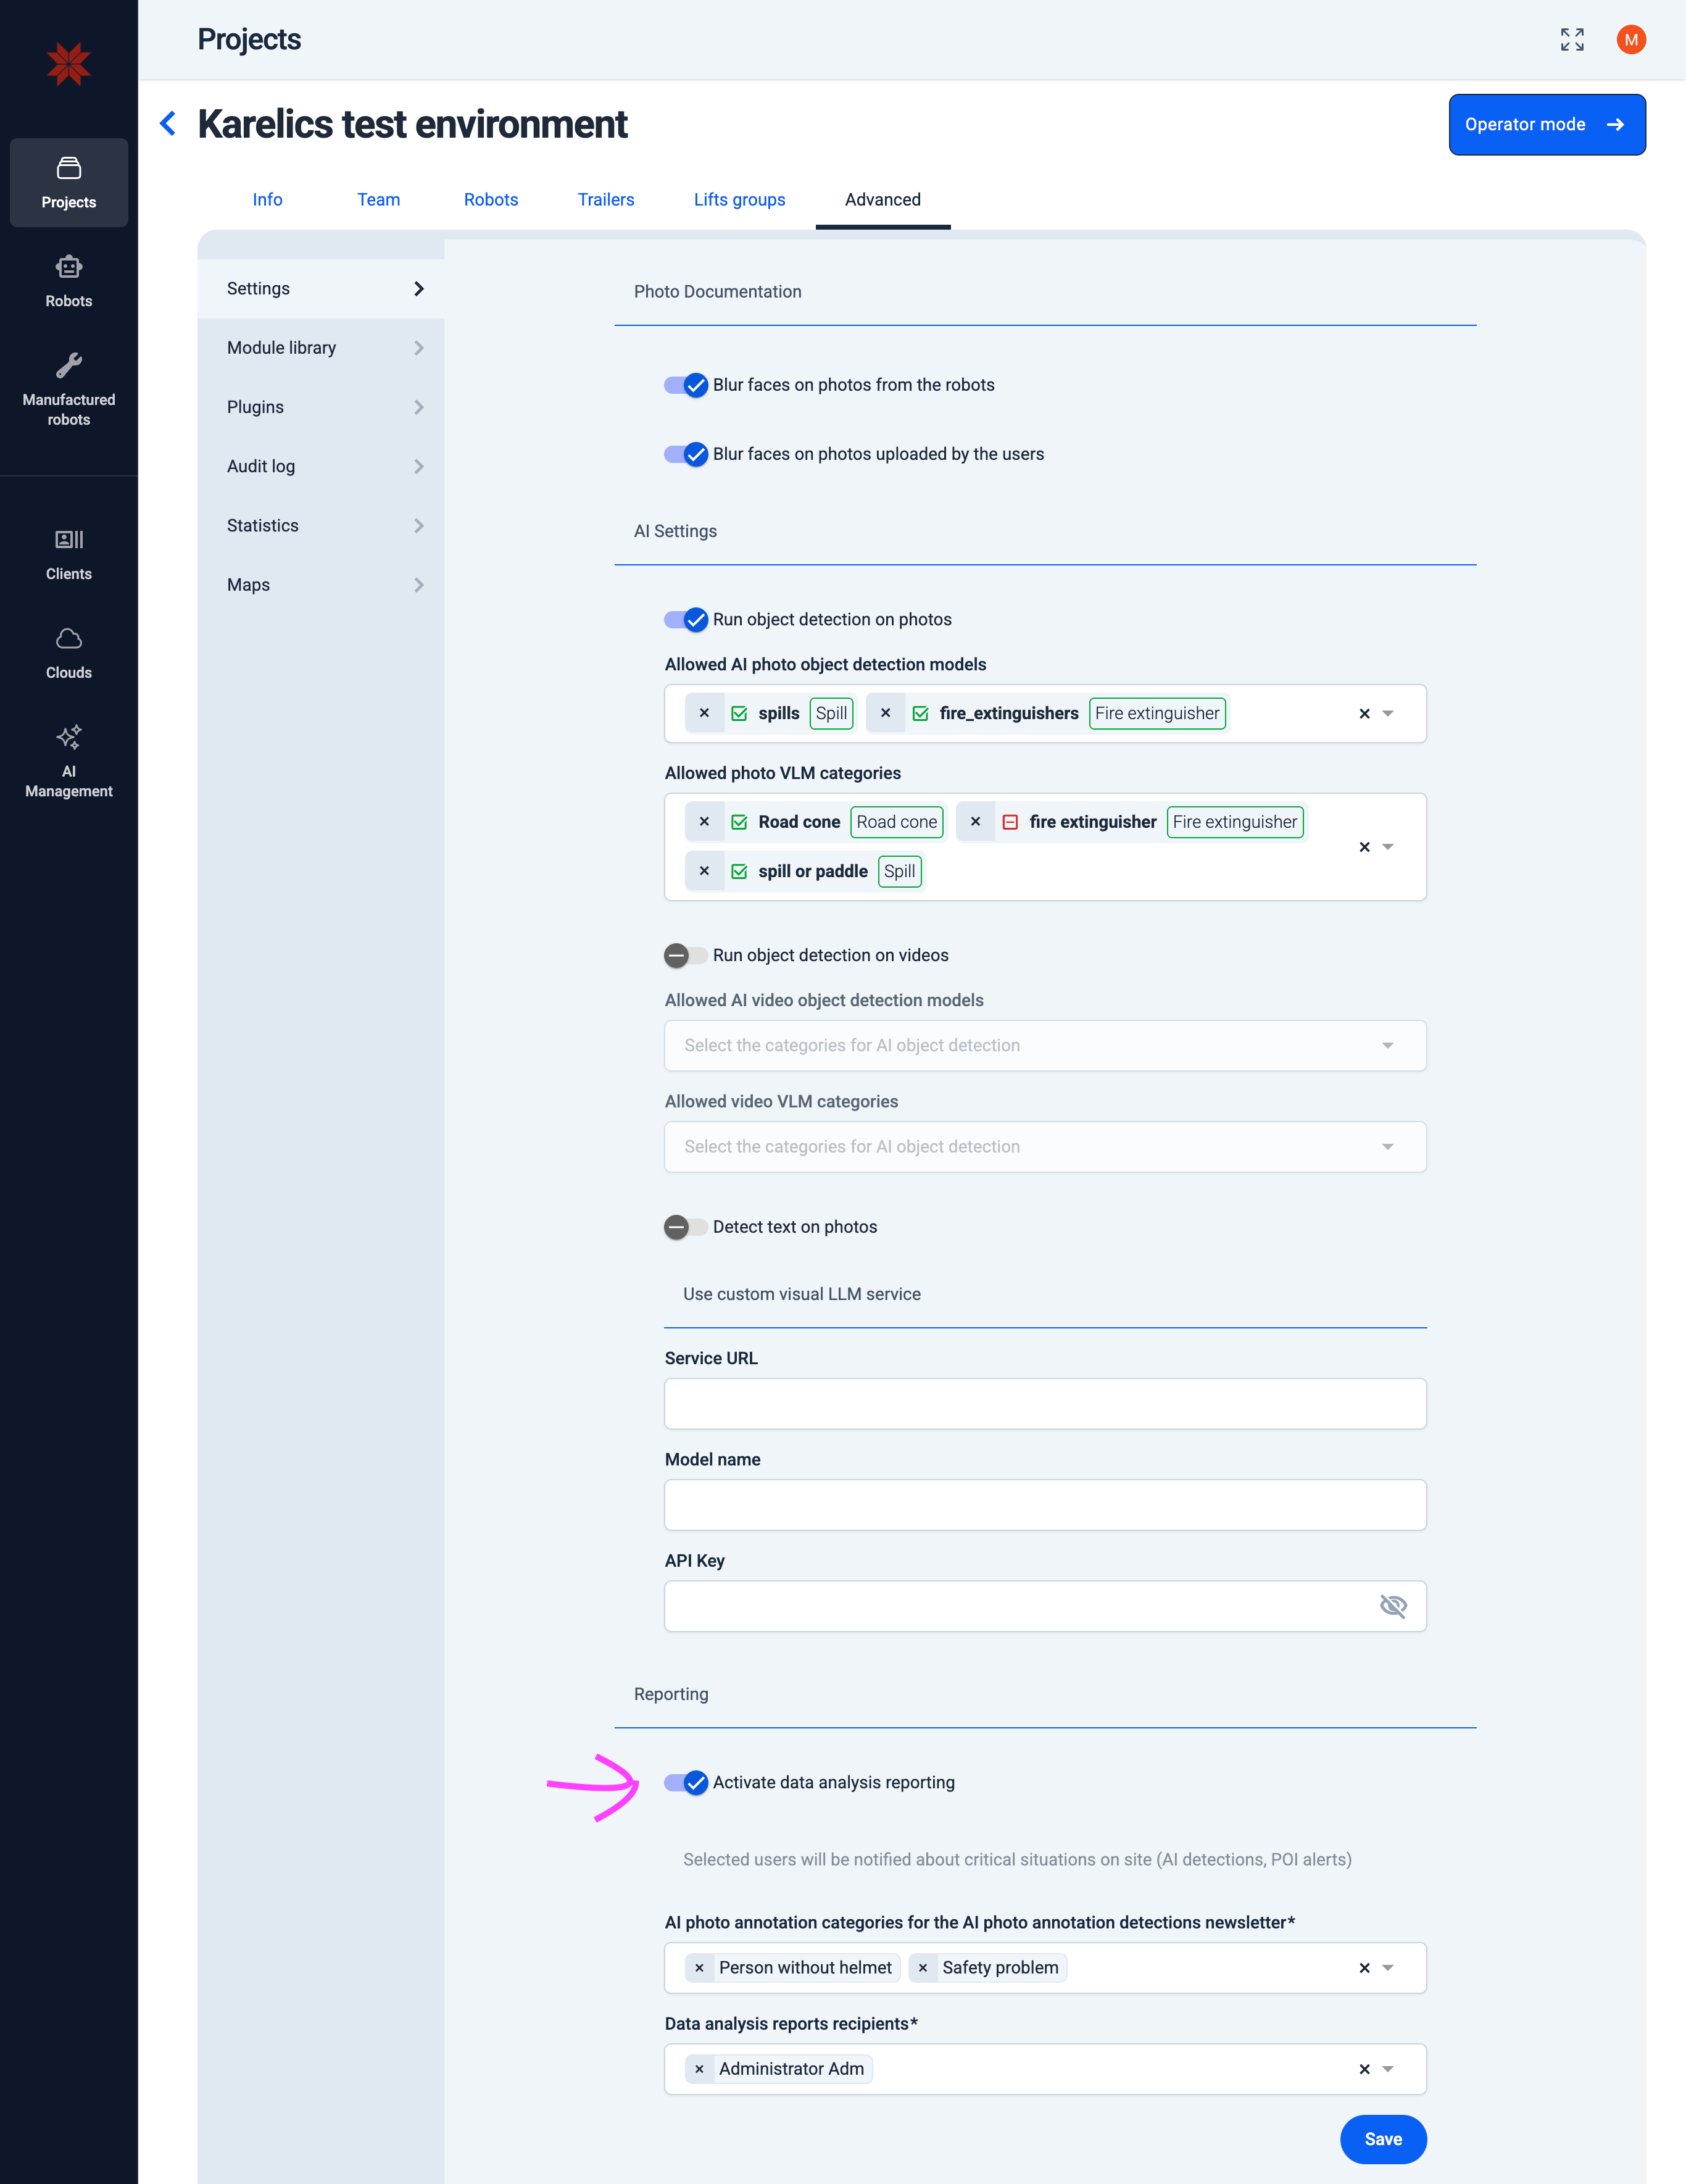This screenshot has height=2184, width=1686.
Task: Click the Save button
Action: coord(1383,2139)
